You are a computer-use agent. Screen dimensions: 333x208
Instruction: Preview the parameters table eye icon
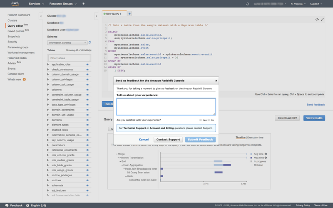coord(87,145)
